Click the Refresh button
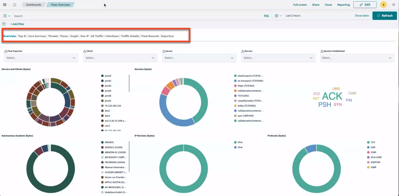The width and height of the screenshot is (399, 196). point(385,16)
